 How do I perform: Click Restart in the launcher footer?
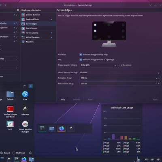5,153
